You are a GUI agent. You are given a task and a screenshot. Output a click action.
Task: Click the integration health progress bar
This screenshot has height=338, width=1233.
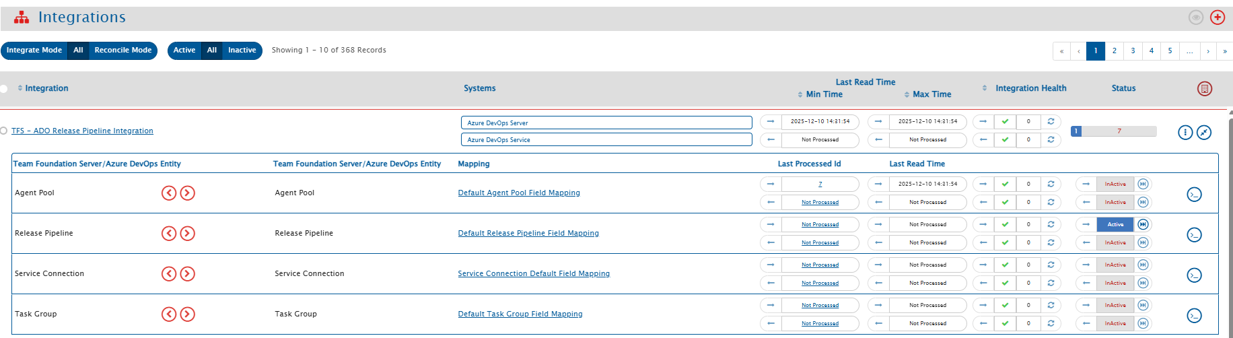coord(1114,131)
